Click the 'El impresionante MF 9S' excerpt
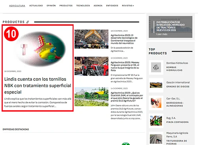This screenshot has width=198, height=145. [x=127, y=78]
